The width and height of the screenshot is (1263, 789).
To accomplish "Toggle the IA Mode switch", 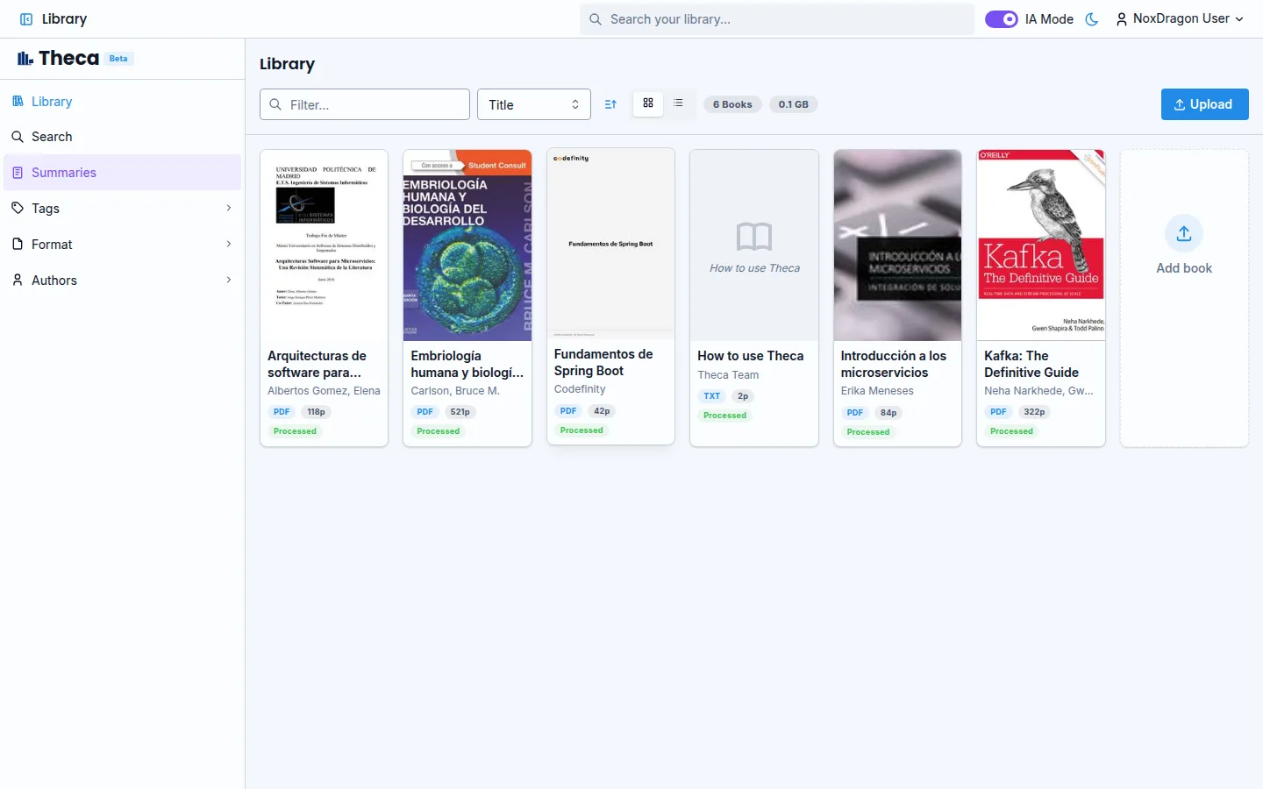I will click(1002, 19).
